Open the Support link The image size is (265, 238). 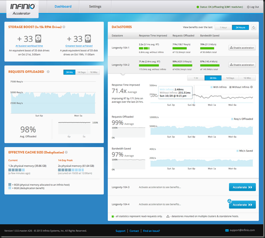[121, 231]
